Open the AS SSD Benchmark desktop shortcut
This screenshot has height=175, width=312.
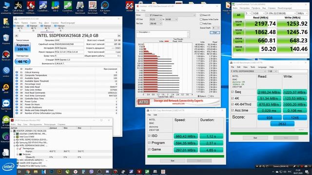pos(80,8)
